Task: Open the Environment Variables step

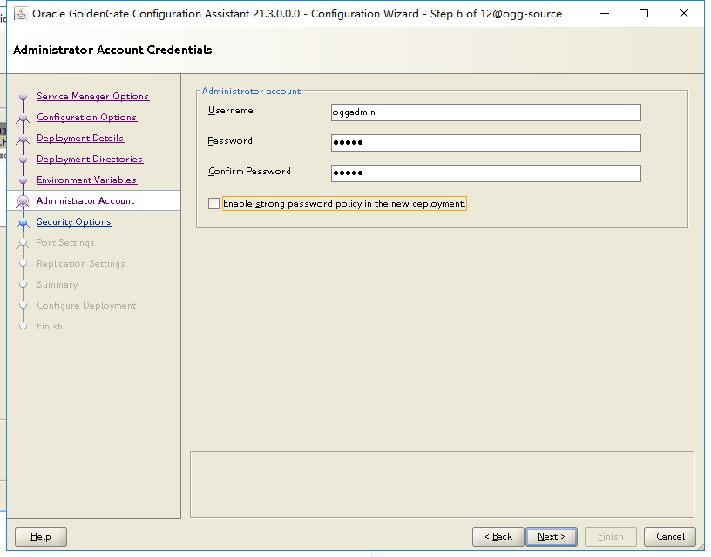Action: pos(86,180)
